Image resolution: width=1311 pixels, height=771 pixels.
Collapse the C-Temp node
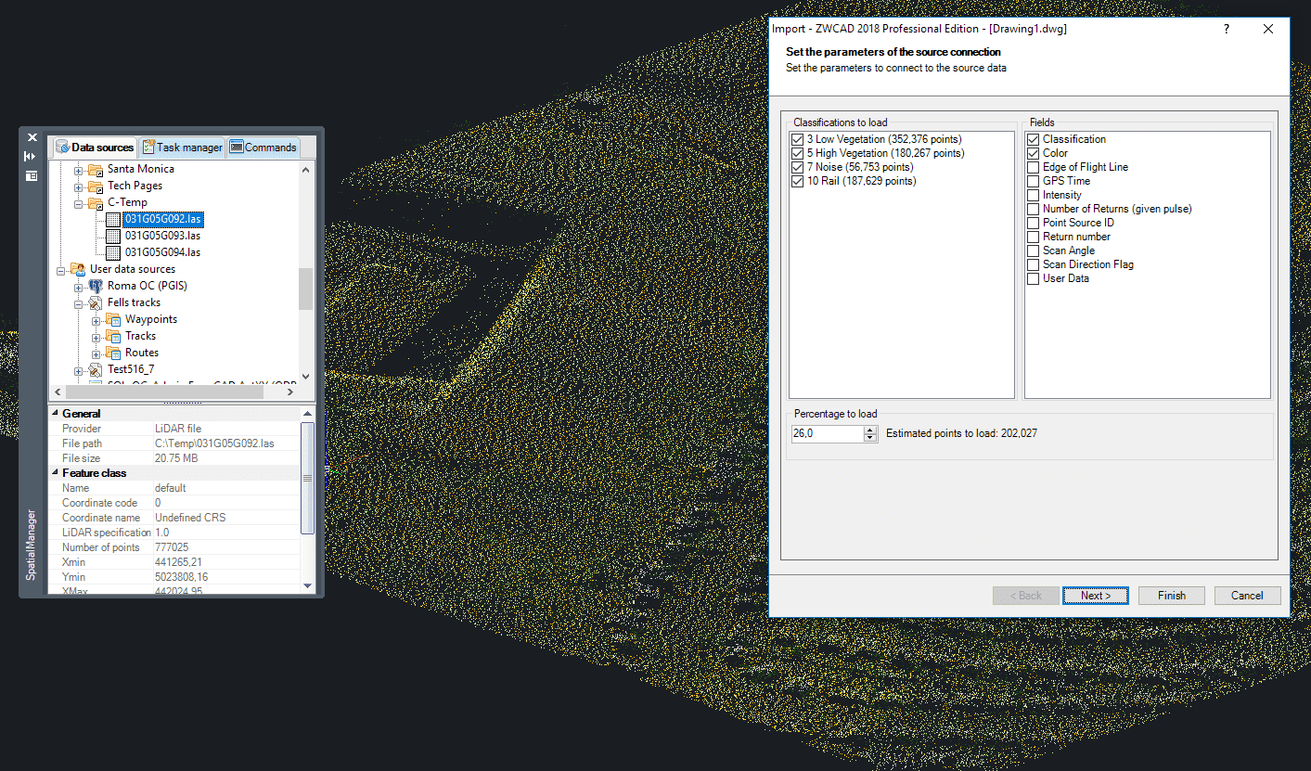(x=79, y=203)
